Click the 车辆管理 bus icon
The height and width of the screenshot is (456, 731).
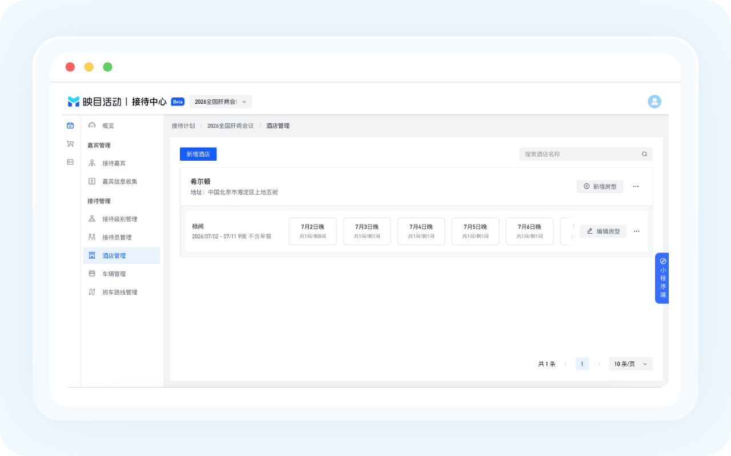point(92,274)
